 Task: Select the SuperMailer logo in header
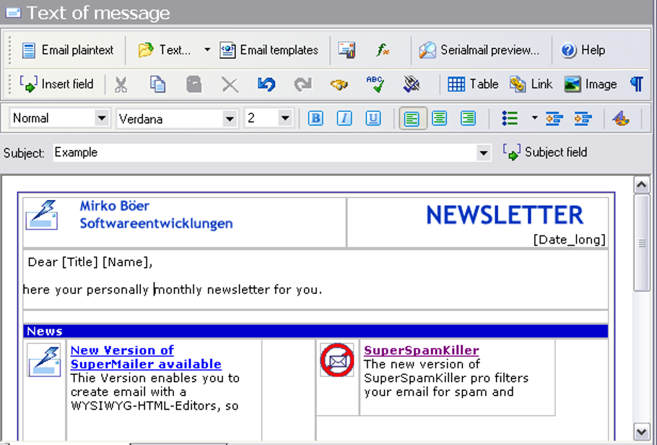coord(41,215)
